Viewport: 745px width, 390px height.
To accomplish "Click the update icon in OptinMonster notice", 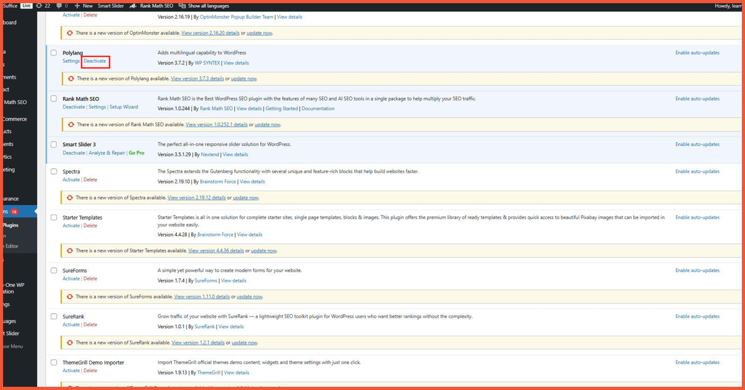I will (x=70, y=33).
